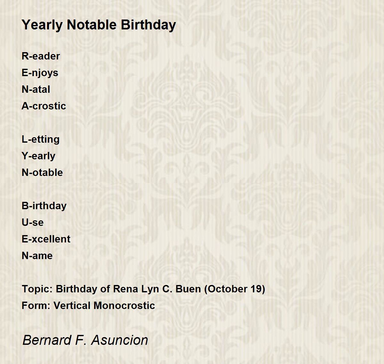Click the Form: Vertical Monocrostic line
Screen dimensions: 384x364
click(88, 305)
